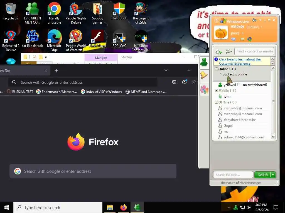Open the Firefox extensions puzzle icon
The height and width of the screenshot is (213, 285).
click(x=194, y=82)
